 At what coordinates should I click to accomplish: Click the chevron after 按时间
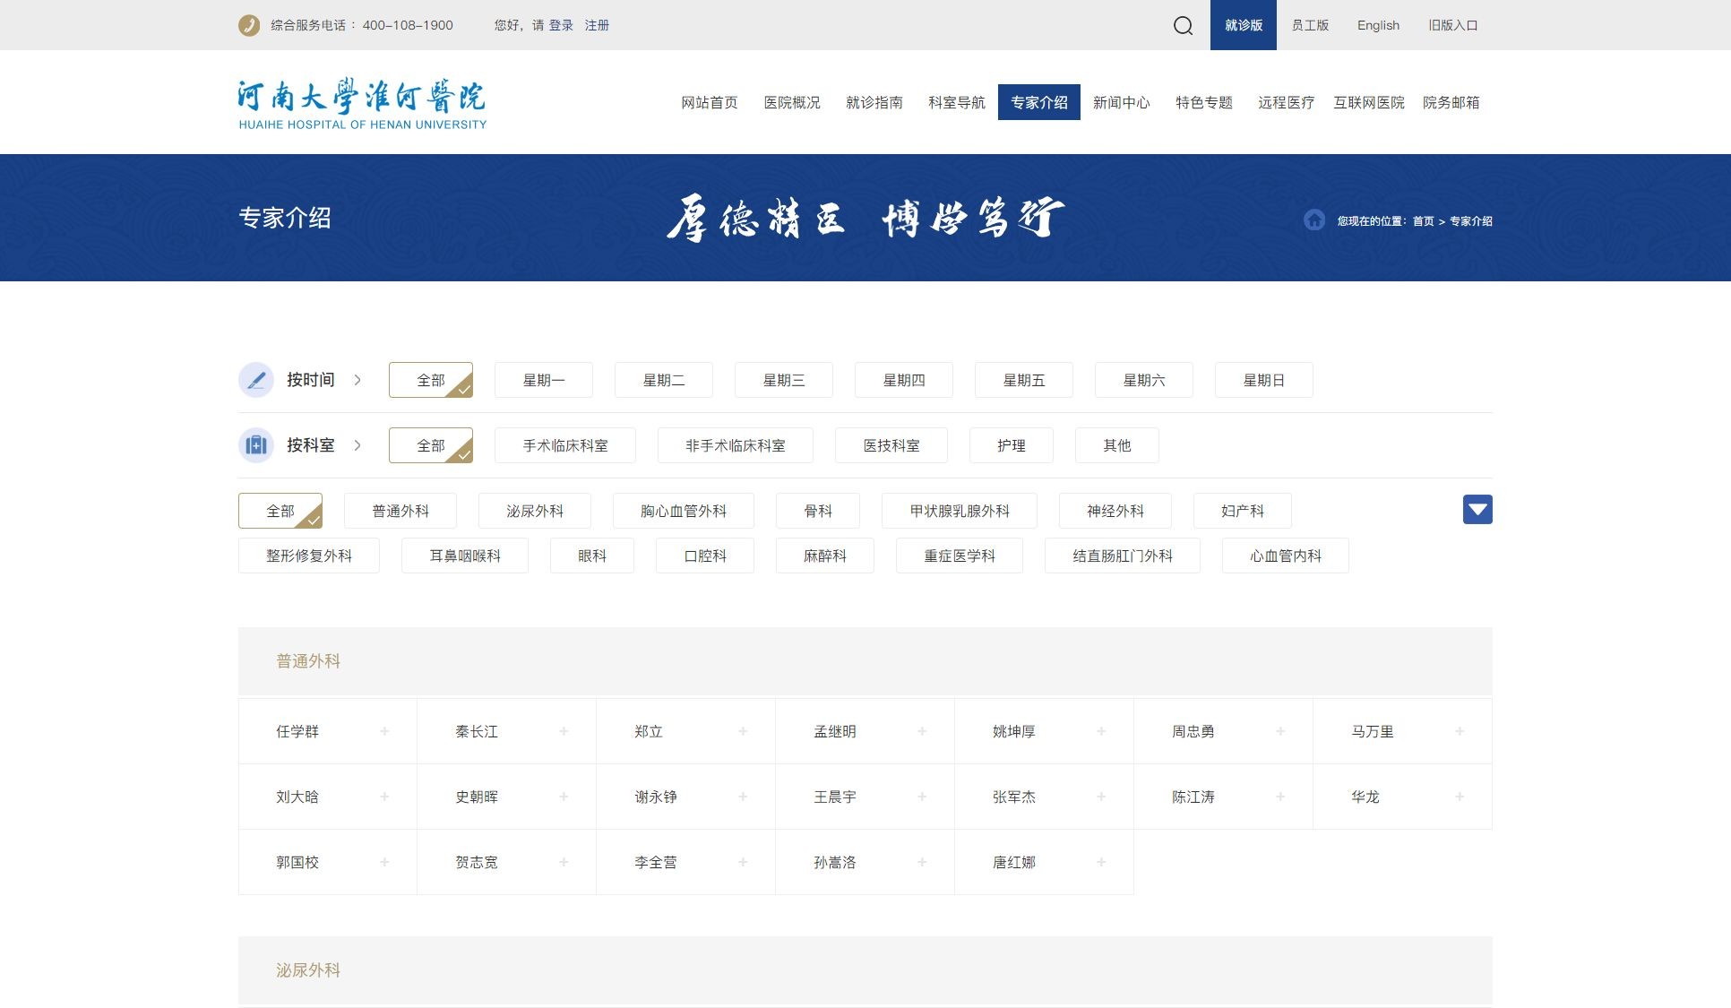(x=357, y=380)
